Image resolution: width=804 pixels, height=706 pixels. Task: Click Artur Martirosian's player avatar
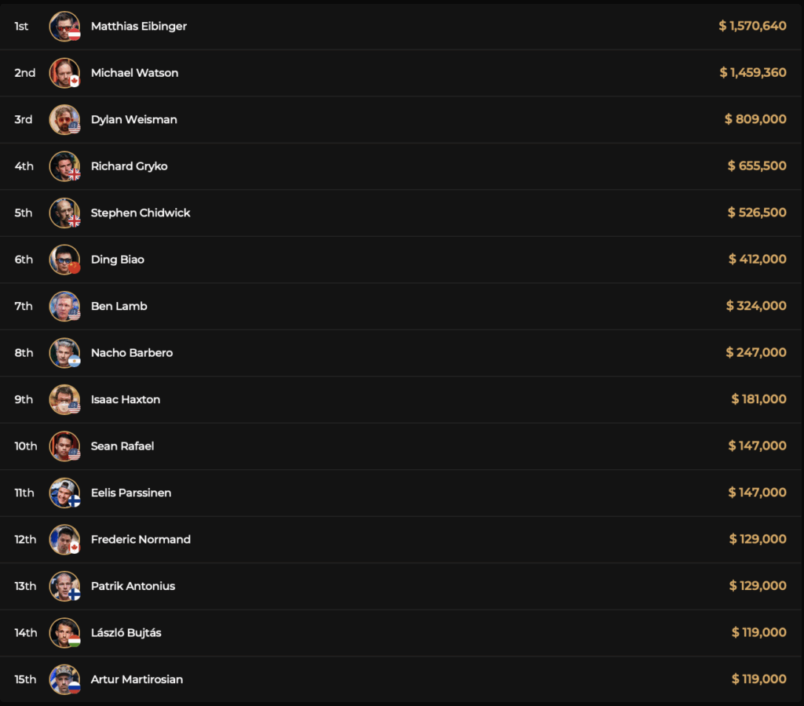tap(64, 679)
